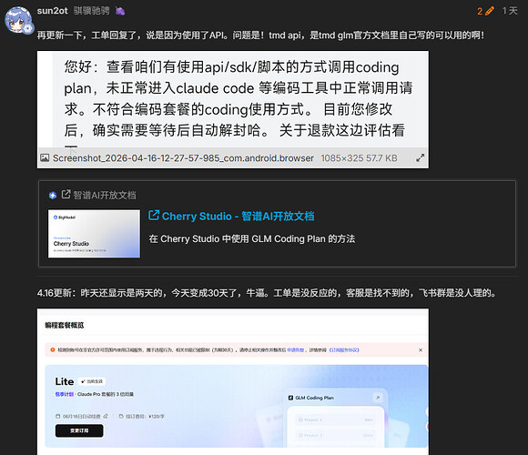Click the description "在 Cherry Studio 中使用 GLM Coding Plan 的方法"
This screenshot has width=528, height=455.
pos(252,239)
